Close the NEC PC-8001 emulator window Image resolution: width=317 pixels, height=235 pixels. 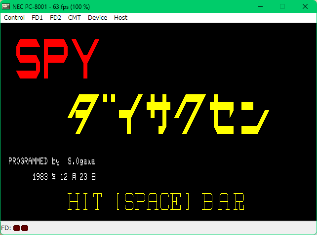(305, 6)
